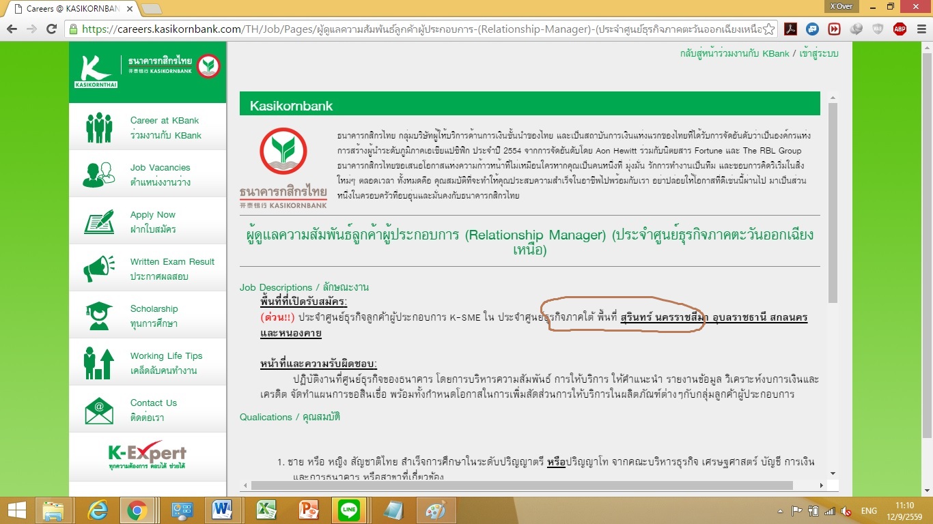Open the Notepad-like app in the taskbar
Viewport: 933px width, 524px height.
coord(393,510)
